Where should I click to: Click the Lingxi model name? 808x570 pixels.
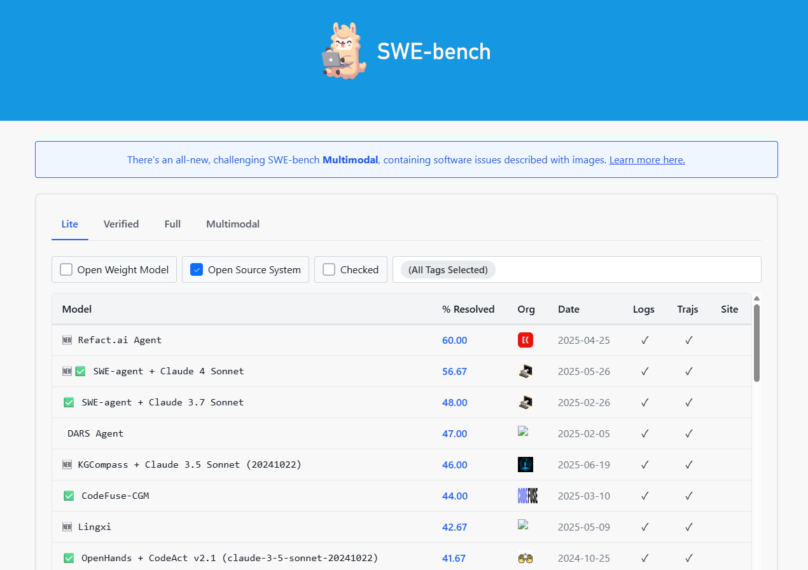94,527
